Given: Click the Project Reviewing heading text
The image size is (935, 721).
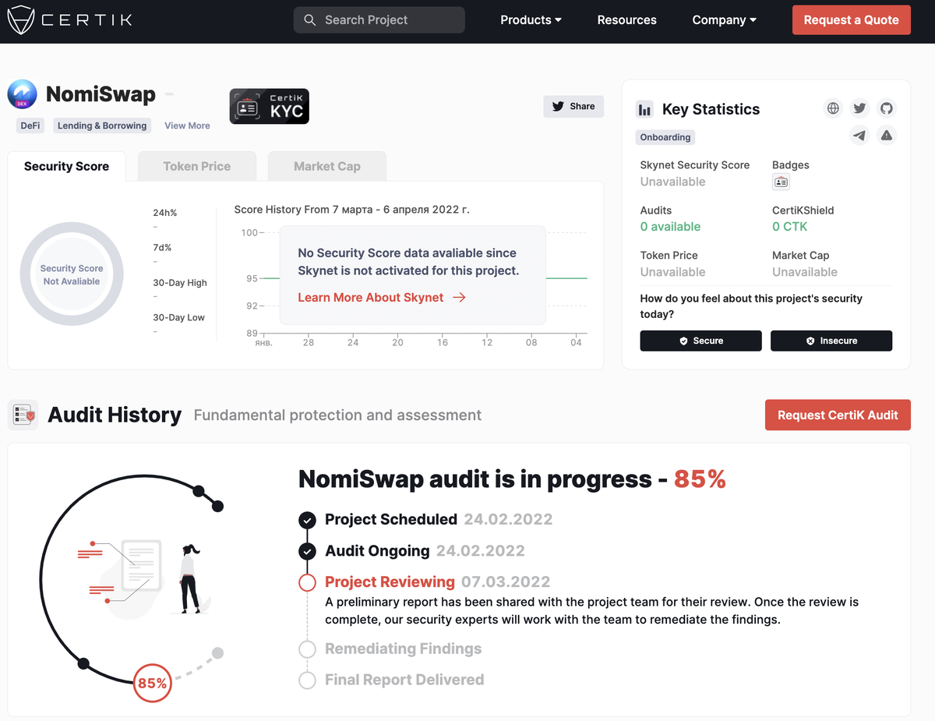Looking at the screenshot, I should click(390, 582).
